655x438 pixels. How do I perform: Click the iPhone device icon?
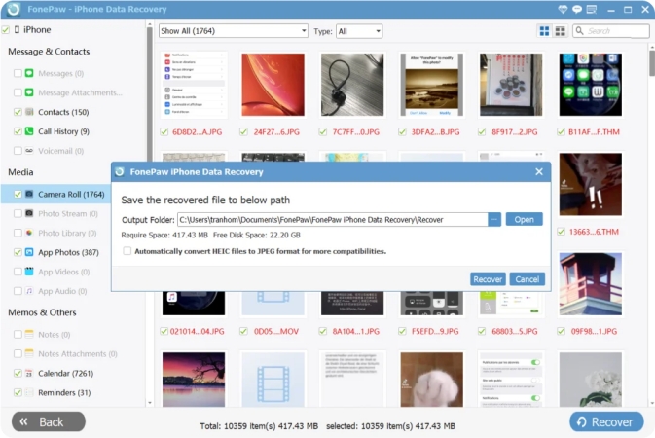point(17,29)
